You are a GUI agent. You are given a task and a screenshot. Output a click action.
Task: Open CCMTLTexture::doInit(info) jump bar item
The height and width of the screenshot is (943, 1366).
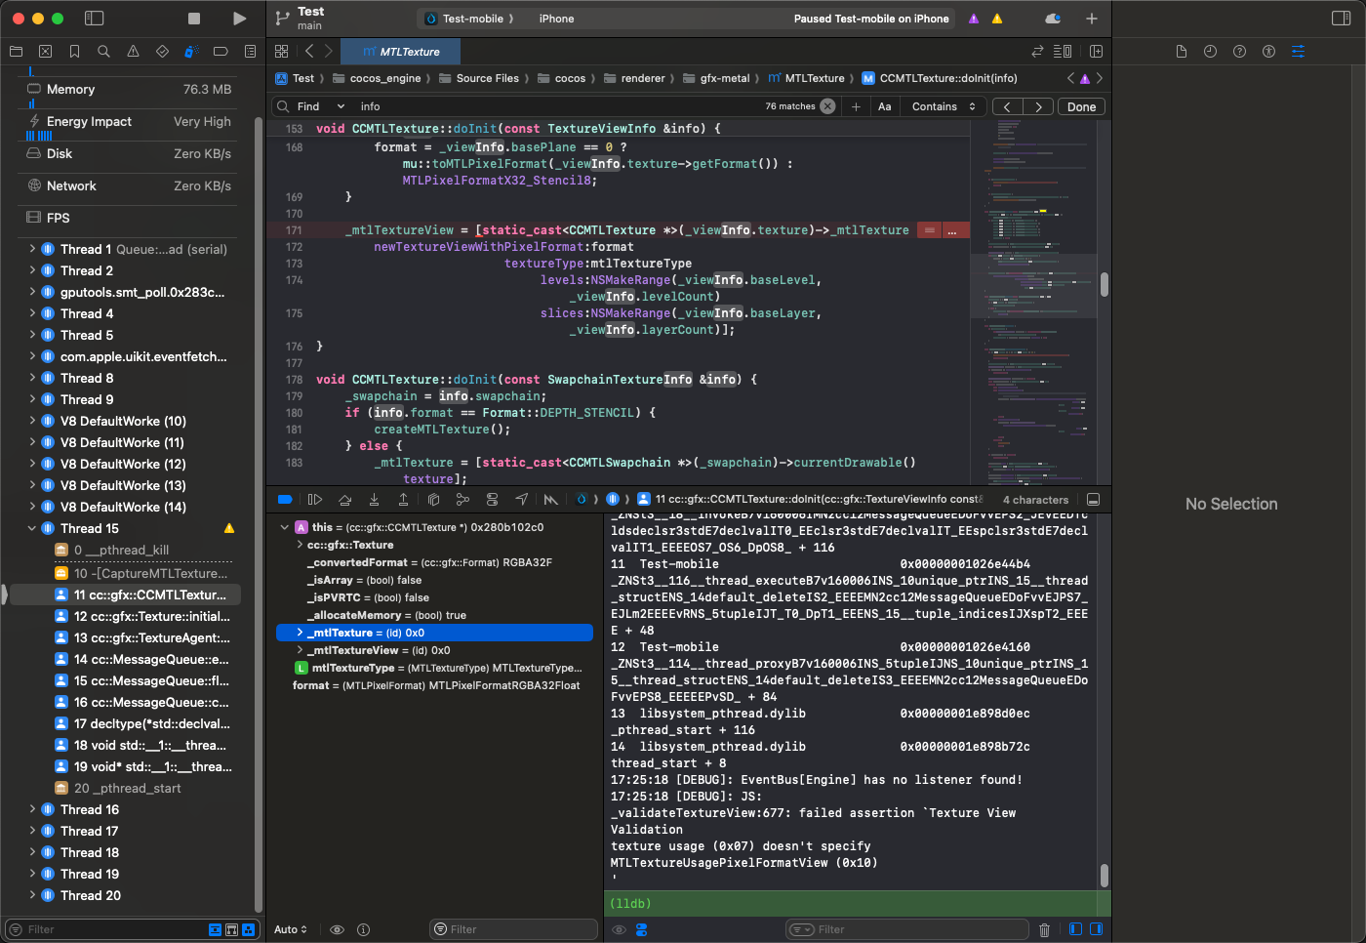[940, 78]
